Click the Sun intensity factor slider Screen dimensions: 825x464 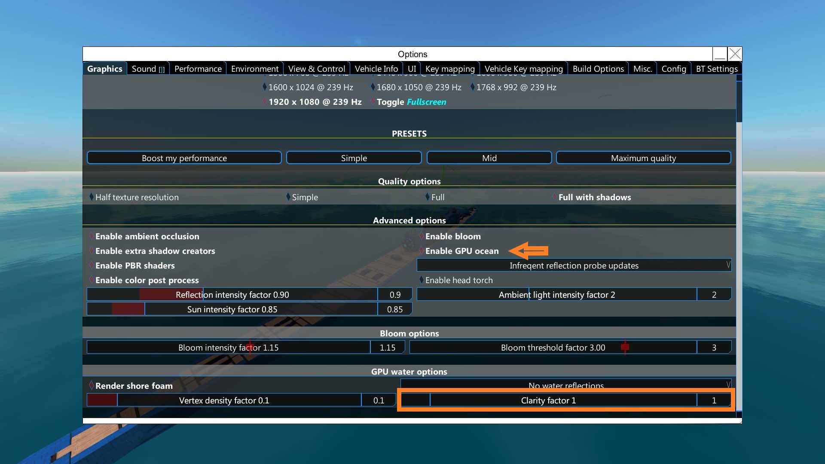(x=232, y=309)
